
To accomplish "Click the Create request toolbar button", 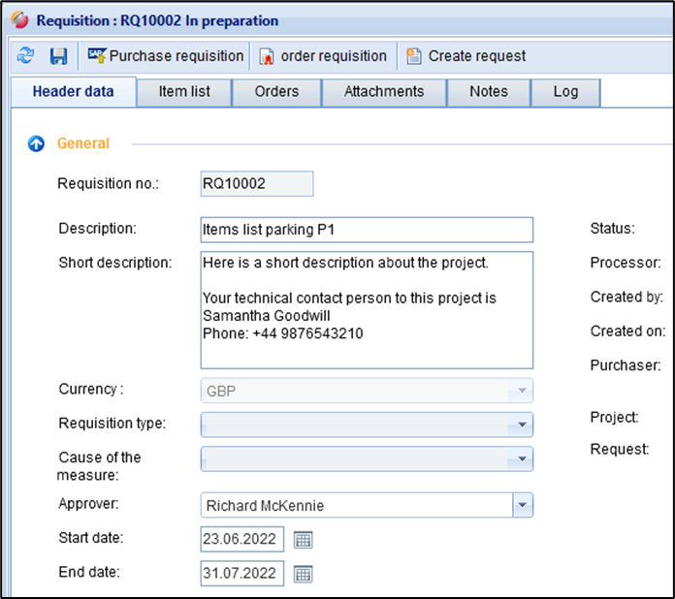I will click(x=466, y=56).
